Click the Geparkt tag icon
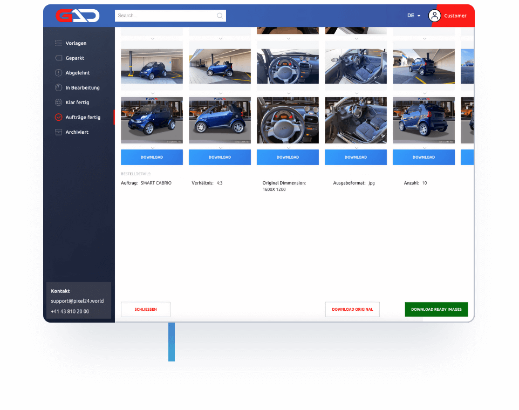This screenshot has height=410, width=519. pos(59,58)
